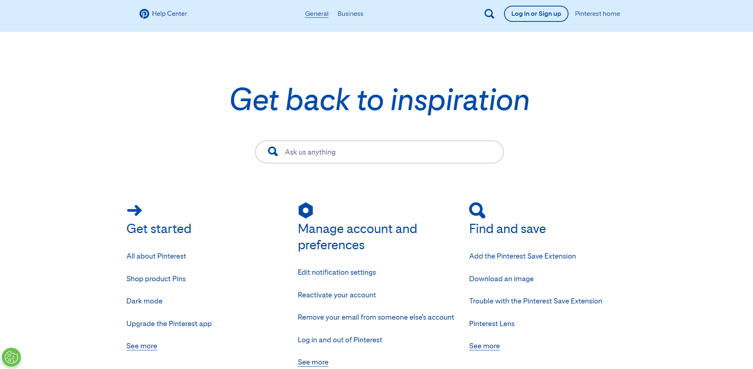Click the cookie preferences icon
Viewport: 753px width, 369px height.
coord(11,358)
